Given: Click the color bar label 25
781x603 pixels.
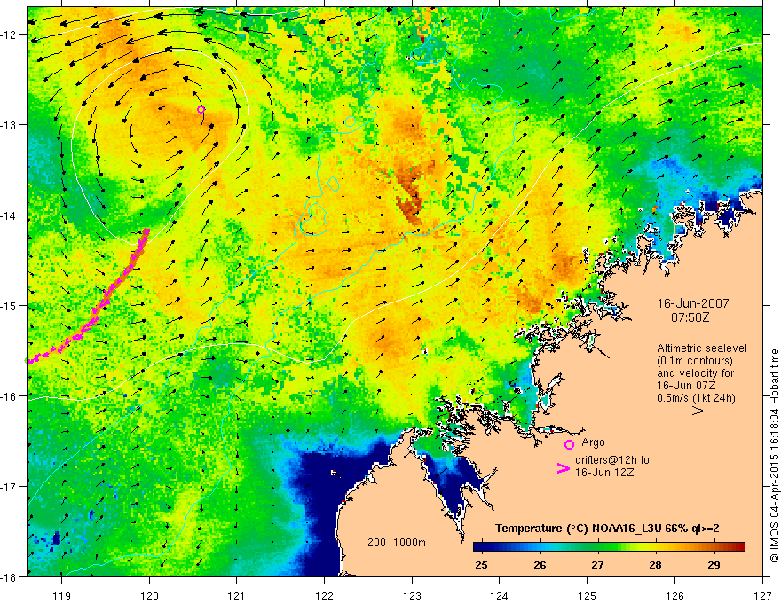Looking at the screenshot, I should coord(481,565).
